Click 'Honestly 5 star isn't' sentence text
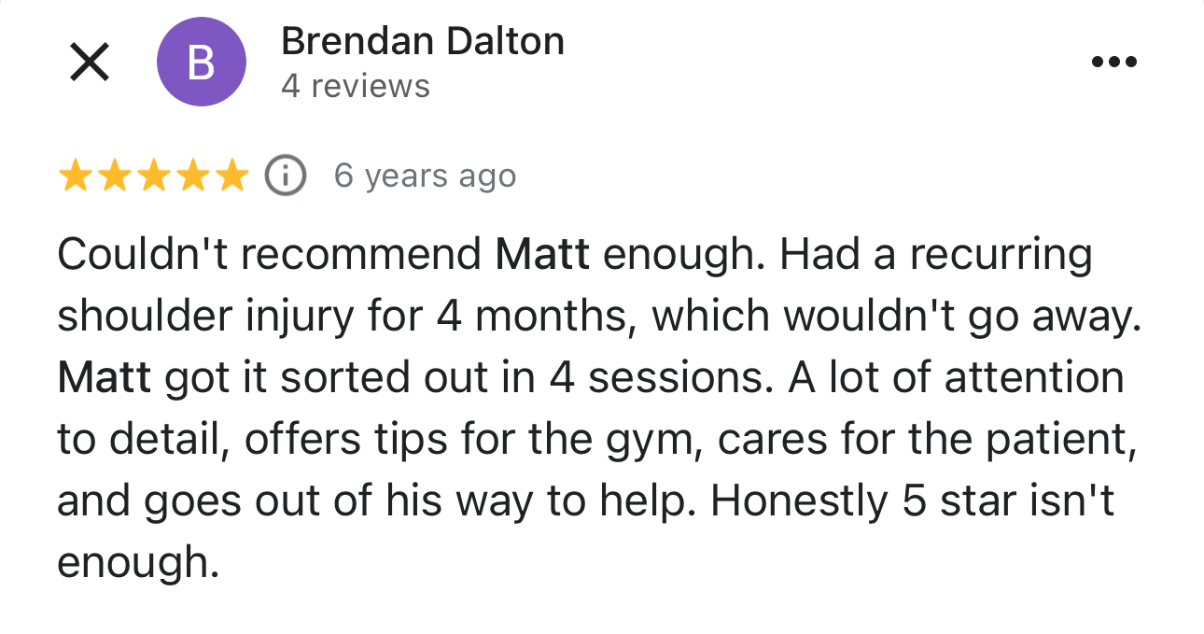 [913, 501]
